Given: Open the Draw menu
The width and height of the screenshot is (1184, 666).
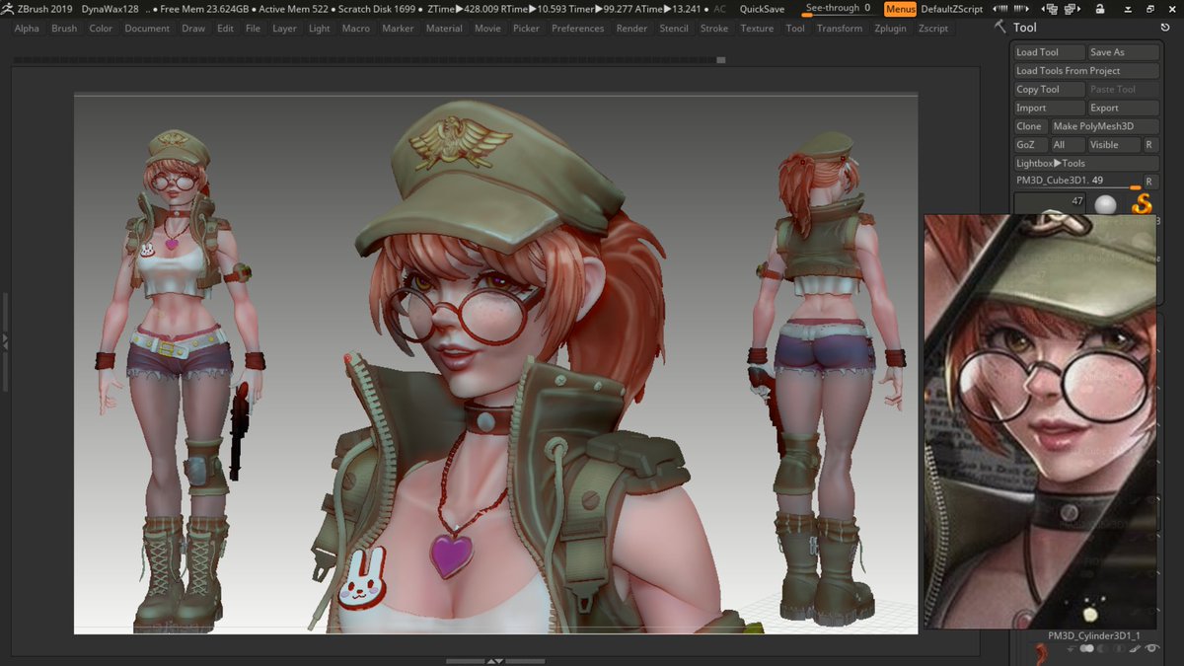Looking at the screenshot, I should coord(193,29).
